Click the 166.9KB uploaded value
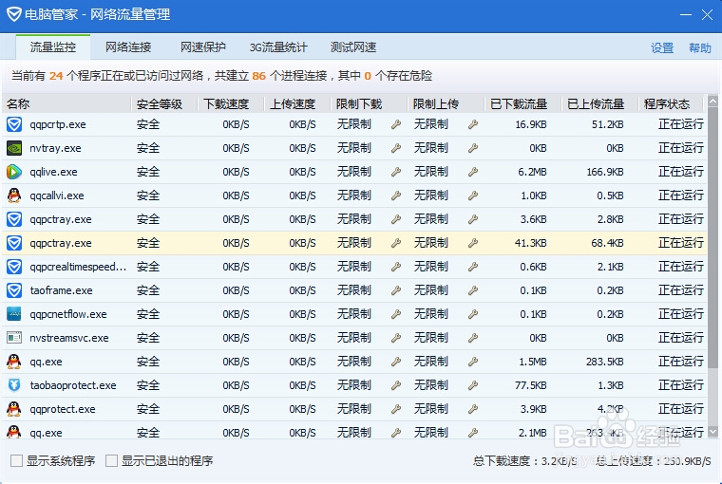 (605, 172)
